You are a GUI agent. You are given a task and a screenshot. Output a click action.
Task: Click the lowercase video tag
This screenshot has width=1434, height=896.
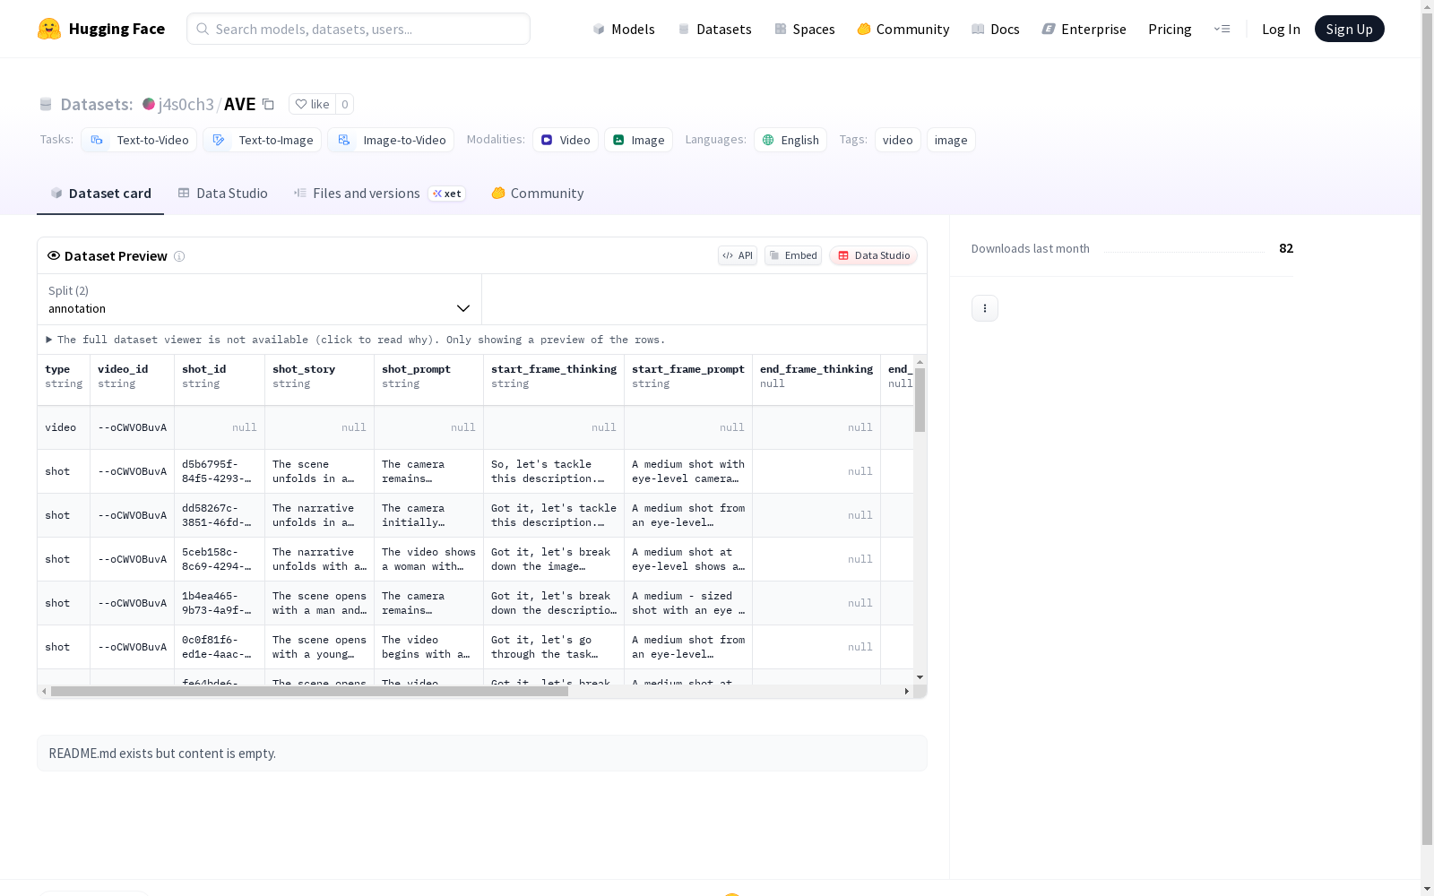pos(898,140)
